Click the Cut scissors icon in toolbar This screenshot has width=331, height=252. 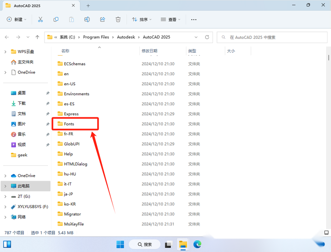pos(41,20)
